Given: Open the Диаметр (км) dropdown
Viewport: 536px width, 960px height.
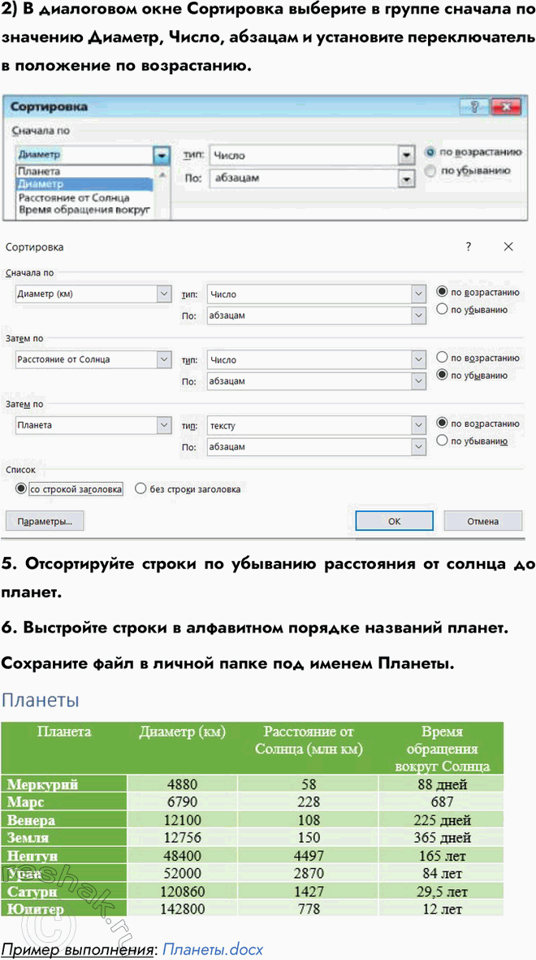Looking at the screenshot, I should tap(163, 293).
